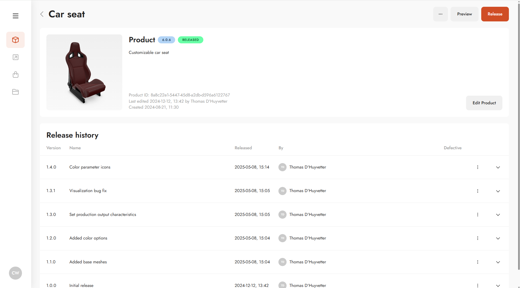Expand the Added base meshes release row
The height and width of the screenshot is (288, 520).
[498, 262]
